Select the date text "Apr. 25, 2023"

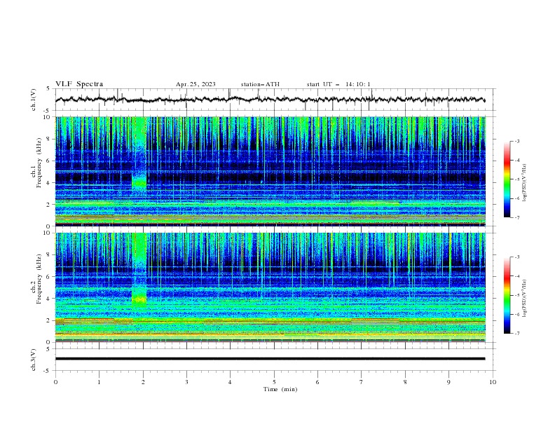click(x=196, y=84)
